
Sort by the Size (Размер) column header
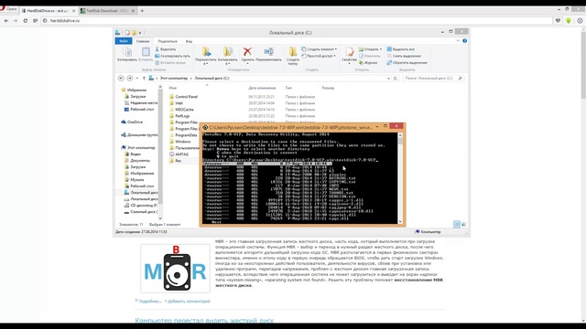(328, 88)
